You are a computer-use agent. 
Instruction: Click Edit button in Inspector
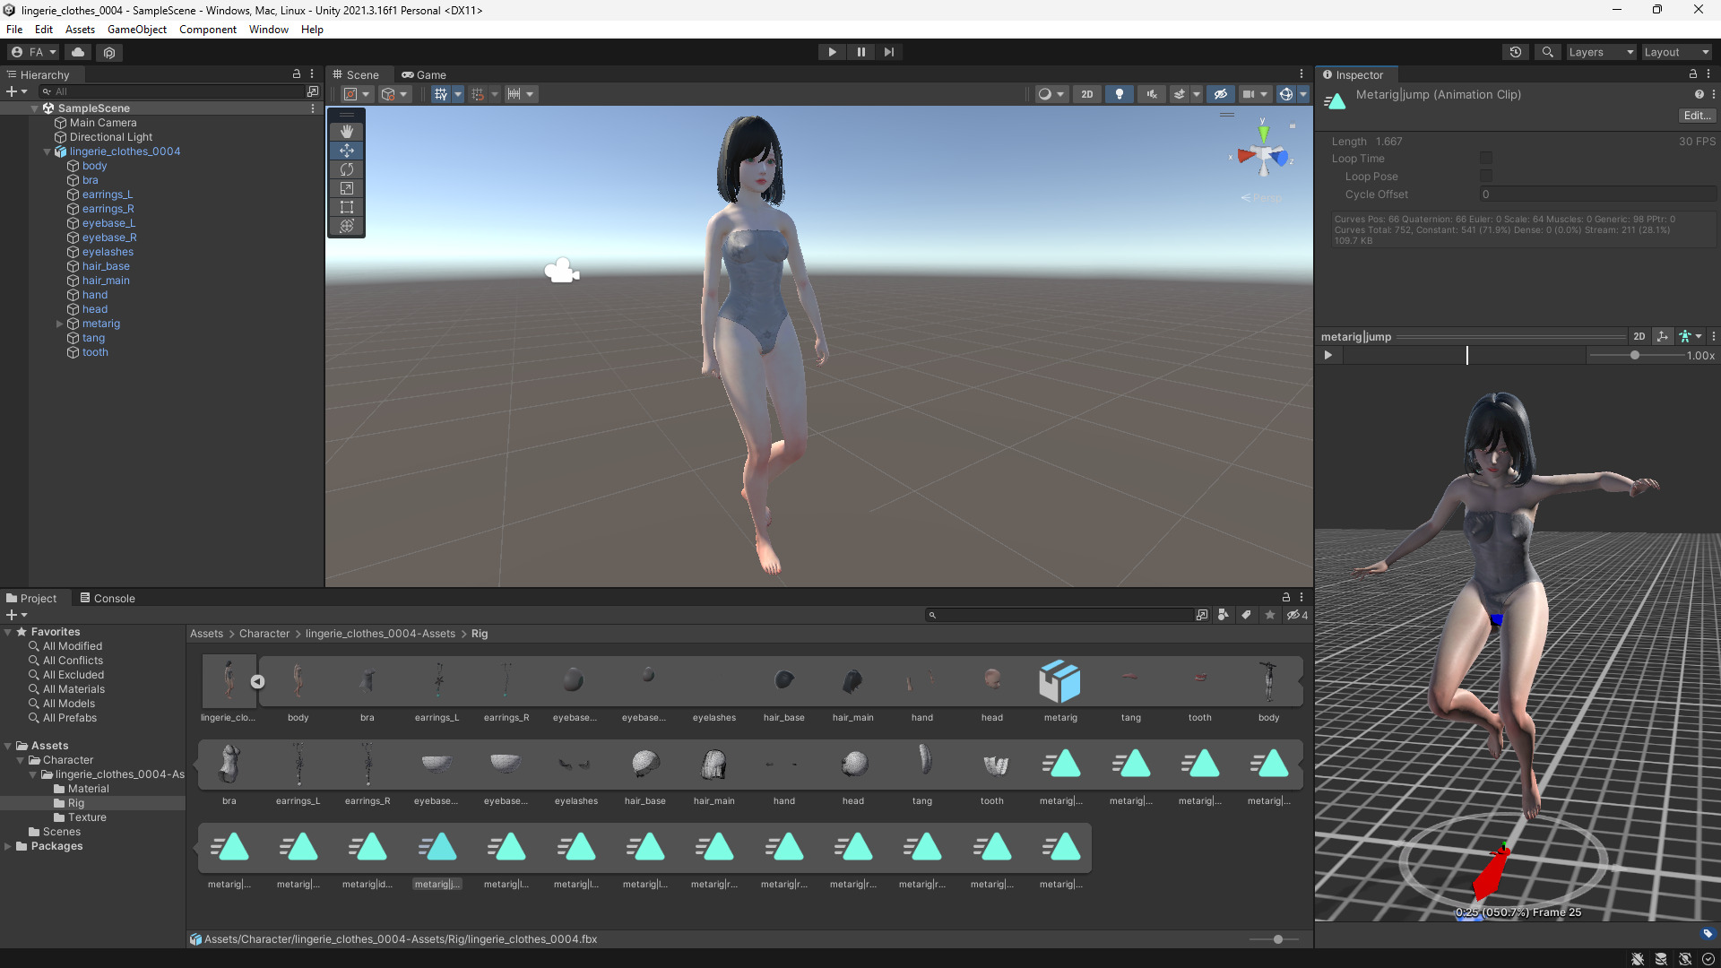pyautogui.click(x=1697, y=116)
